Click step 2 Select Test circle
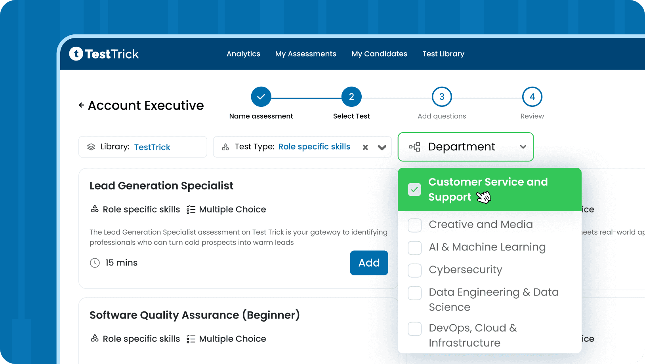Image resolution: width=645 pixels, height=364 pixels. (351, 97)
